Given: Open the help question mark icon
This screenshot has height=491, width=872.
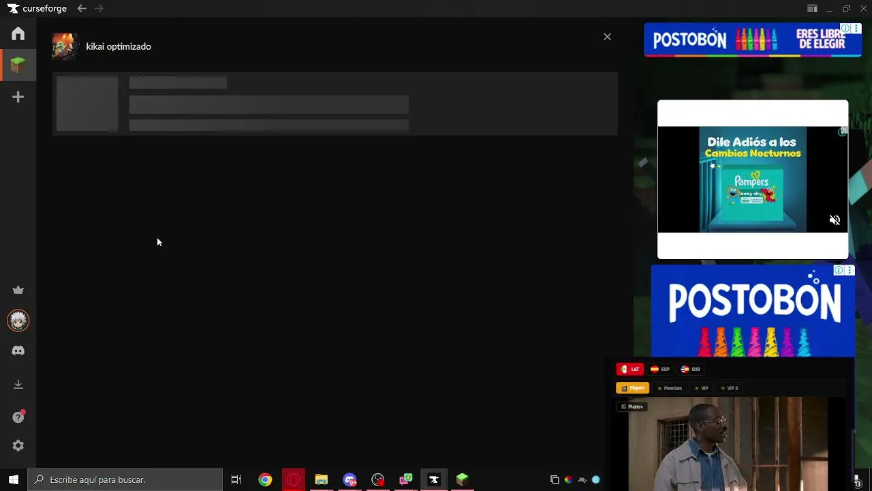Looking at the screenshot, I should tap(18, 417).
